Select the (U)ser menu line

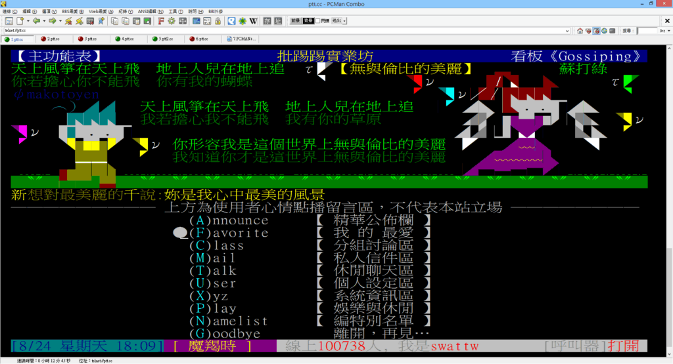pos(310,283)
